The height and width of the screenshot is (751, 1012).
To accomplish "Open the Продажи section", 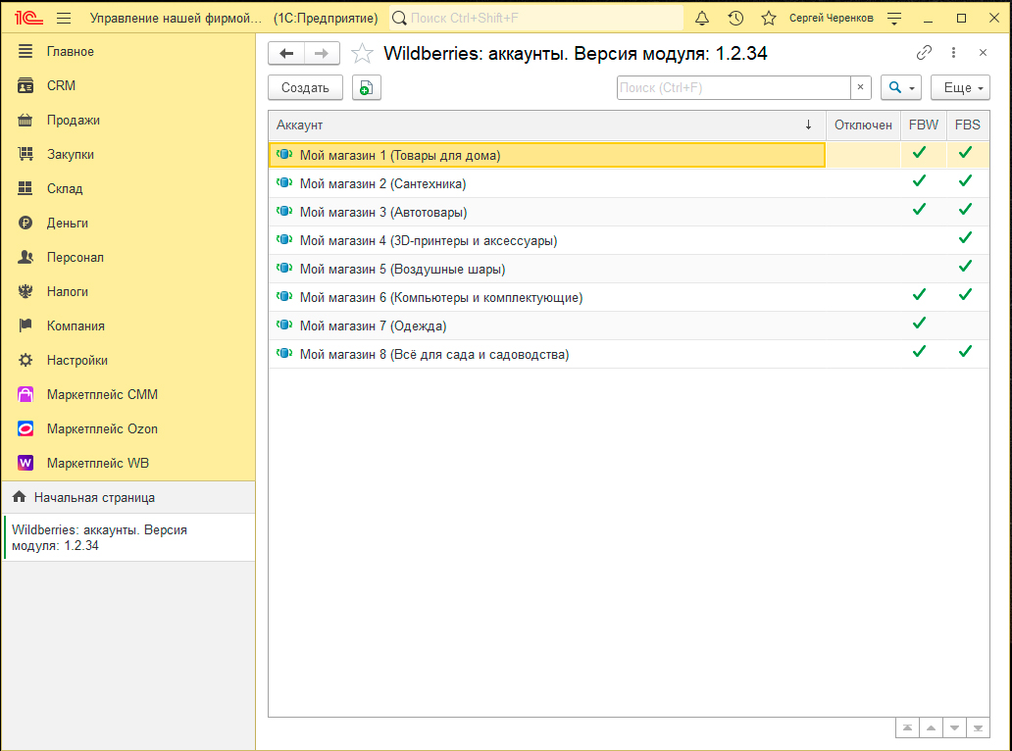I will coord(73,120).
